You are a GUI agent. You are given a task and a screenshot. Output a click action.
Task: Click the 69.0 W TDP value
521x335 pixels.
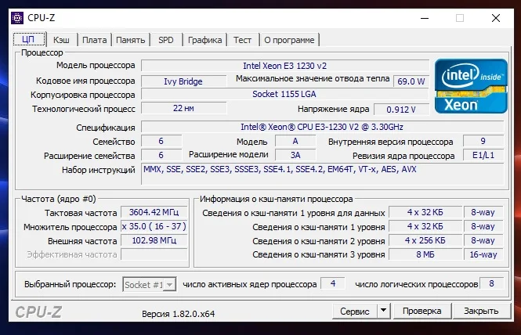click(x=411, y=81)
